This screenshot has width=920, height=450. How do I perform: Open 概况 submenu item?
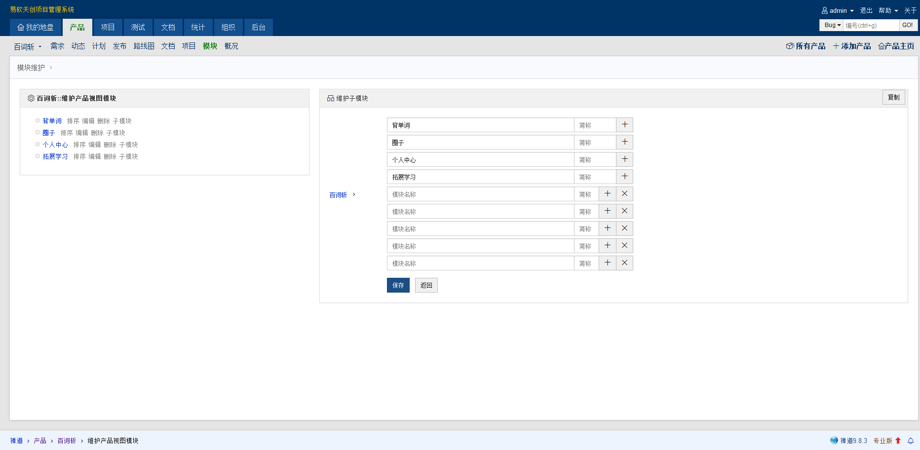point(231,46)
